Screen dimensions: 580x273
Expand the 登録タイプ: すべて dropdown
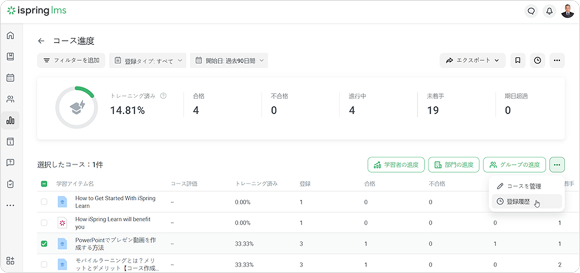pyautogui.click(x=147, y=60)
